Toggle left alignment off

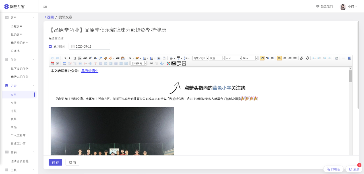pyautogui.click(x=280, y=58)
